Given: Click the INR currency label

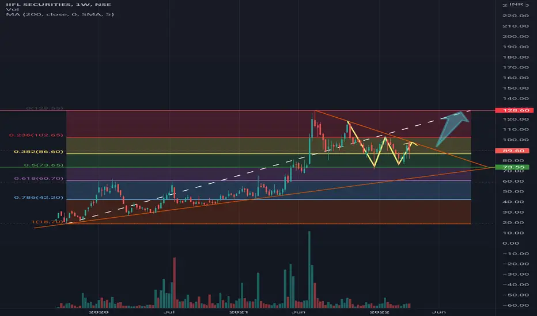Looking at the screenshot, I should click(x=516, y=4).
